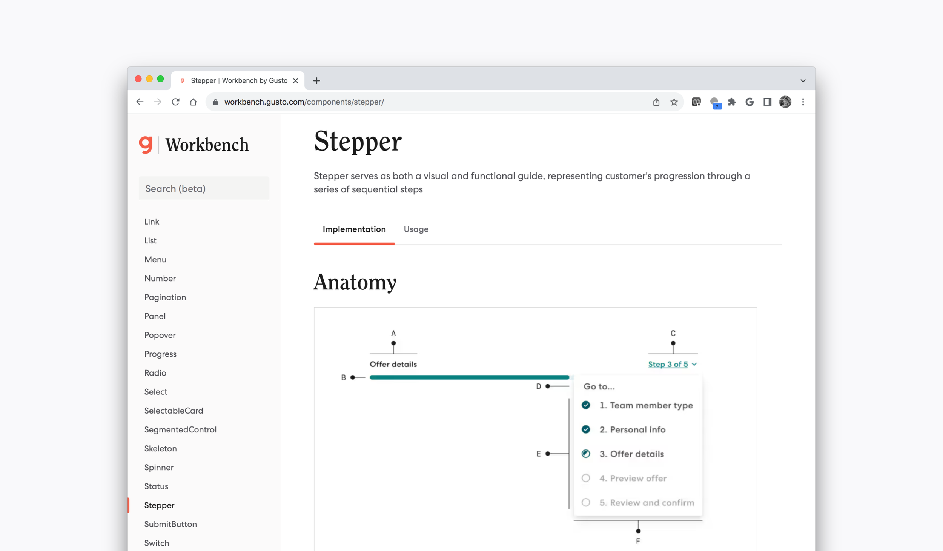
Task: Expand the tab search chevron
Action: pyautogui.click(x=803, y=81)
